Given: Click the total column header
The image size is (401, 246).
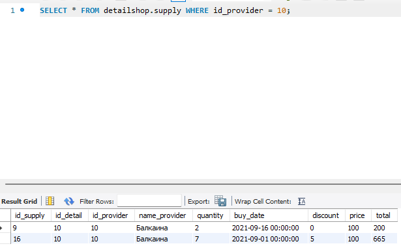Looking at the screenshot, I should (383, 215).
